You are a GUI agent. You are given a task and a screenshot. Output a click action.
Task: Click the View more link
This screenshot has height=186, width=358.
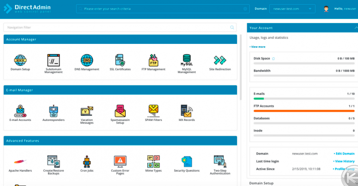tap(258, 47)
